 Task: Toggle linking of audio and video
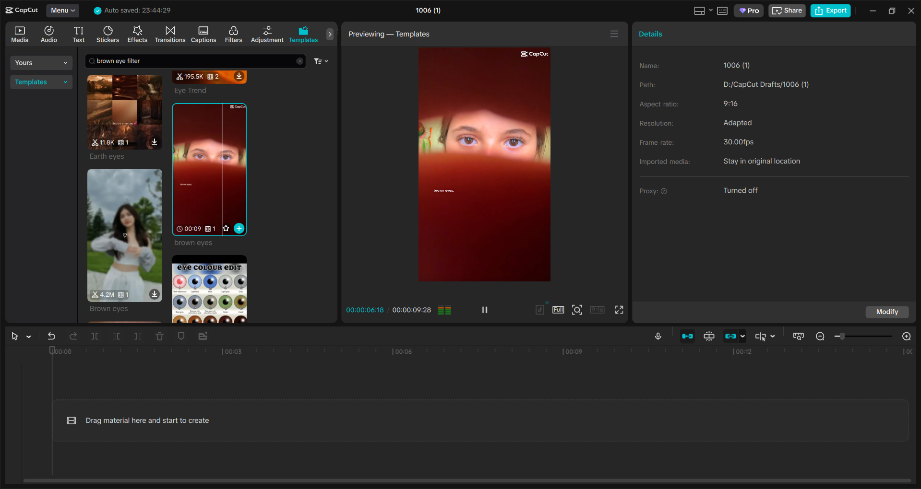tap(731, 336)
